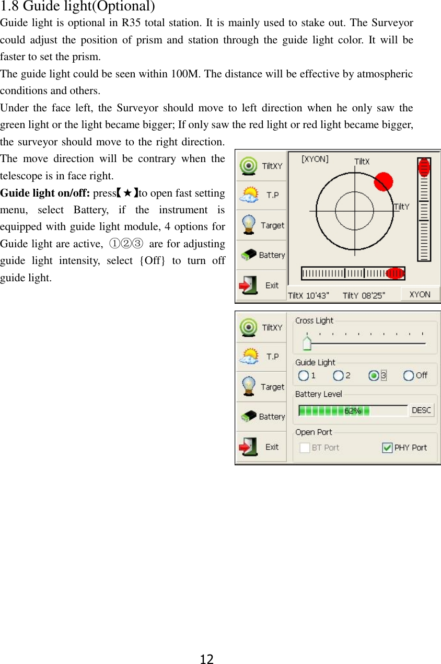The height and width of the screenshot is (664, 441).
Task: Select guide light intensity 1
Action: 304,375
